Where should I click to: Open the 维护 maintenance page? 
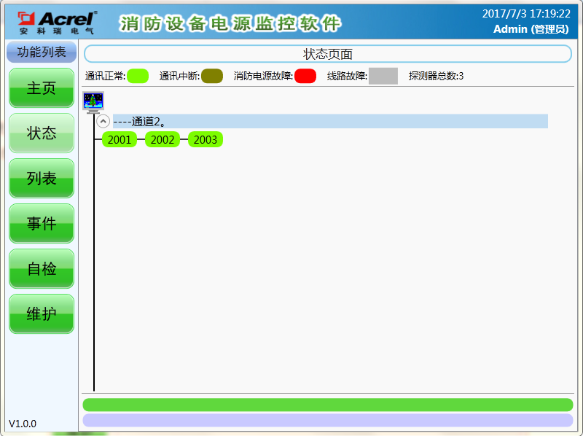pyautogui.click(x=42, y=314)
